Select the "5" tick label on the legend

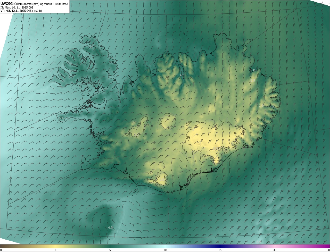110,250
